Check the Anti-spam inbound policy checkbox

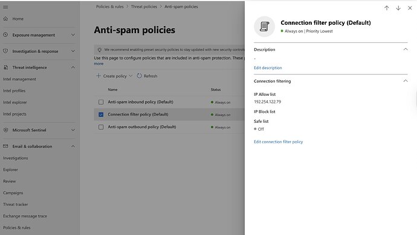pos(101,102)
